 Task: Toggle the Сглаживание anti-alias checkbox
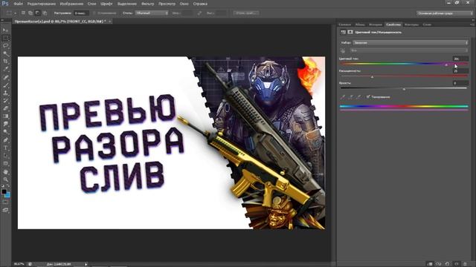(94, 13)
